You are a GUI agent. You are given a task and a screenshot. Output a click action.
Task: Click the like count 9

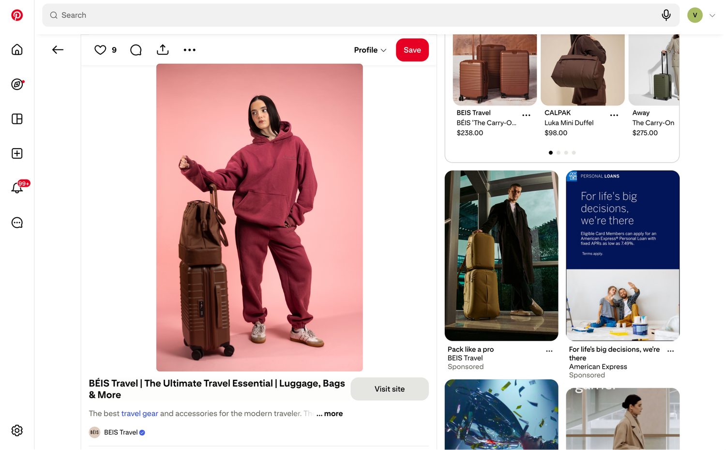click(114, 50)
